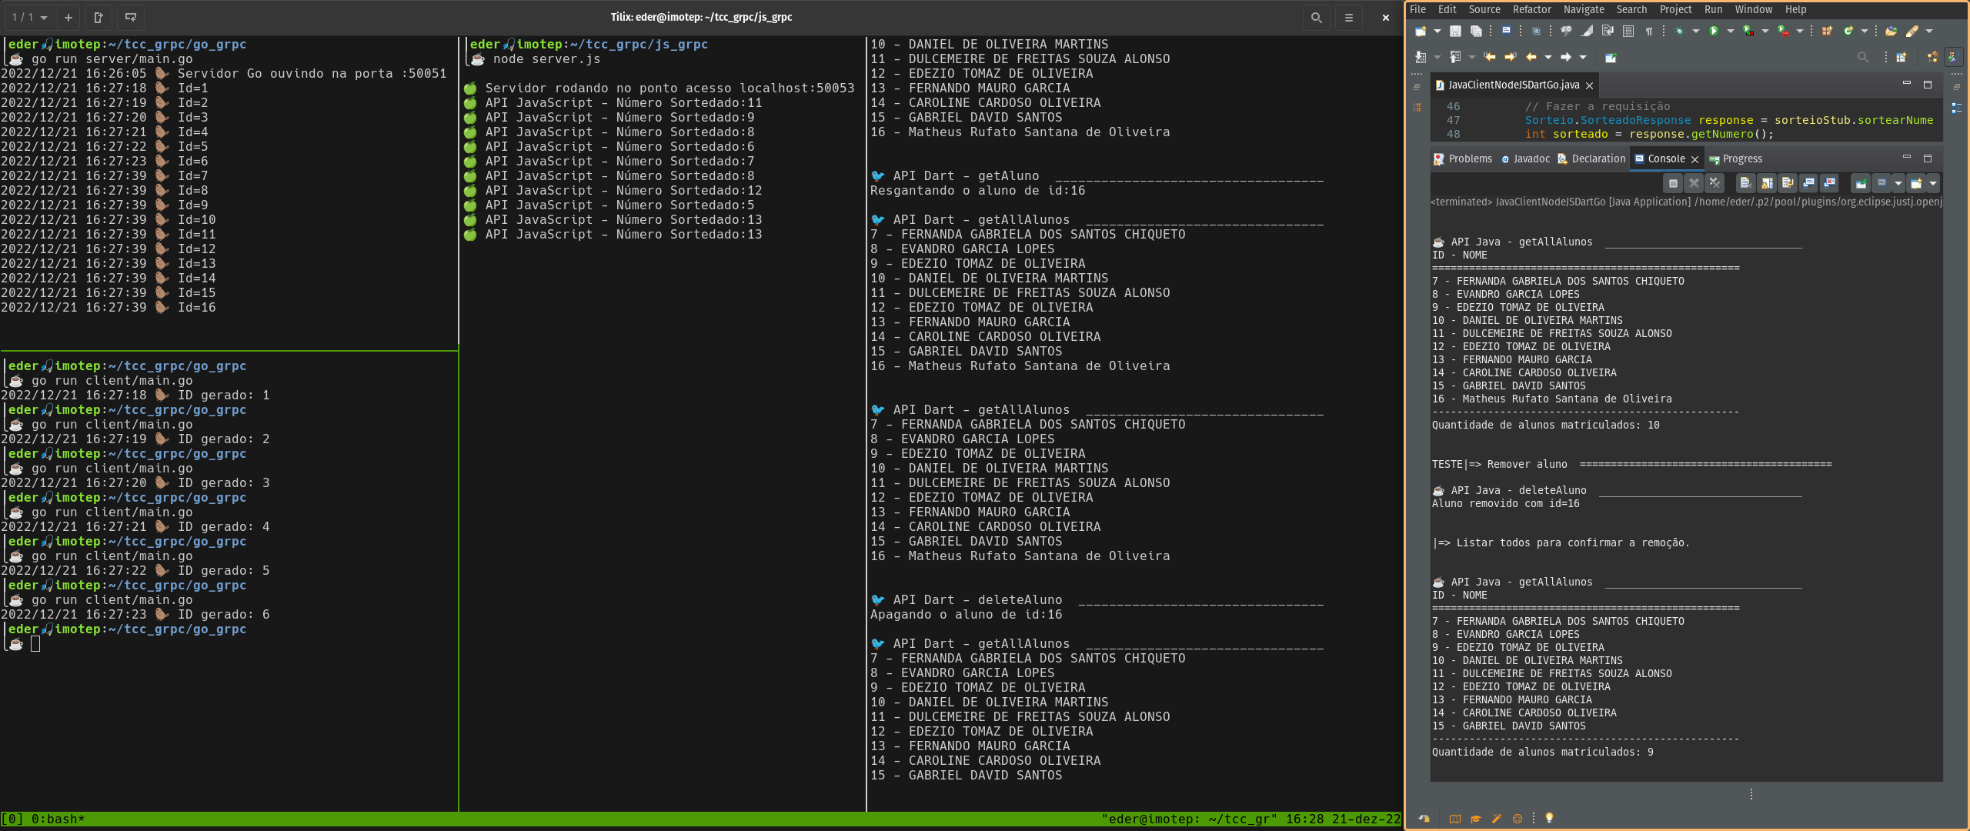The height and width of the screenshot is (831, 1970).
Task: Expand the Debug dropdown arrow
Action: tap(1696, 32)
